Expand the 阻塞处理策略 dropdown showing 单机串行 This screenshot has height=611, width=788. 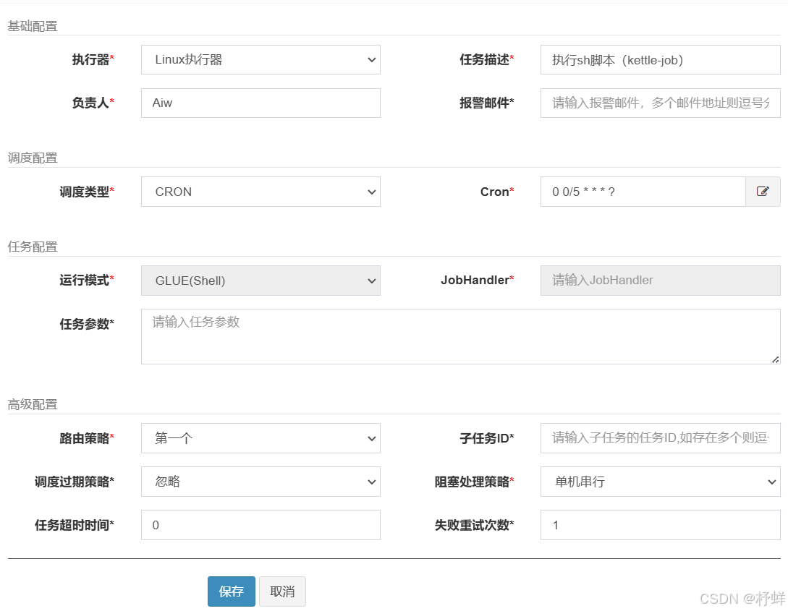661,482
